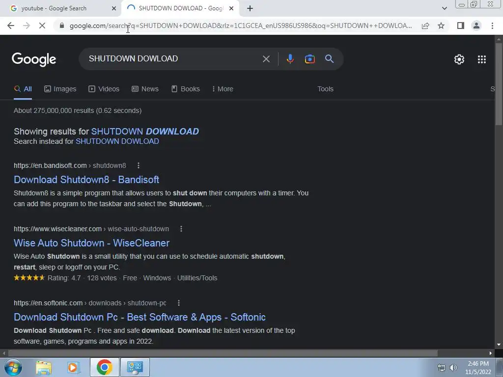Go back to the previous page

point(11,26)
